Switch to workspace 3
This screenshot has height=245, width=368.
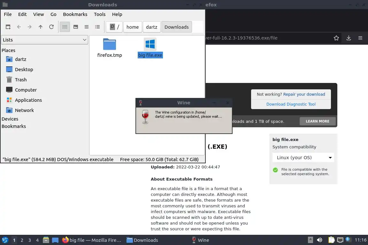pyautogui.click(x=30, y=240)
